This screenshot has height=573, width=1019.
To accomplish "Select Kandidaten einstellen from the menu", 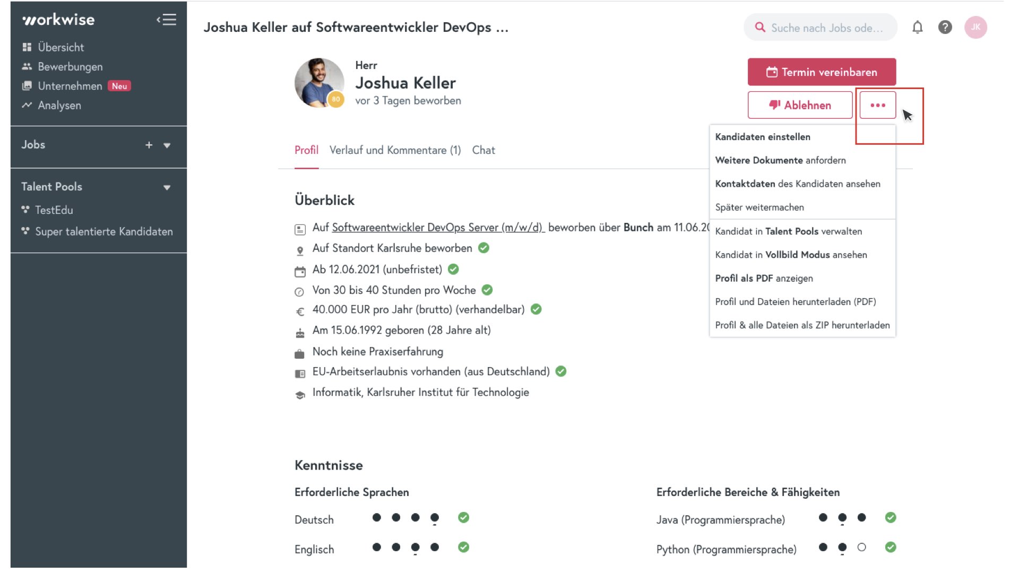I will pyautogui.click(x=763, y=137).
